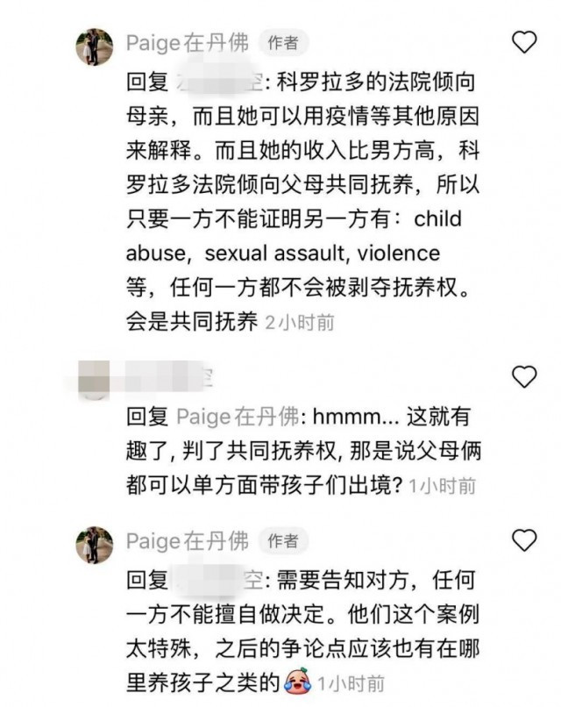Open Paige在丹佛 avatar on first comment
This screenshot has height=707, width=561.
94,46
